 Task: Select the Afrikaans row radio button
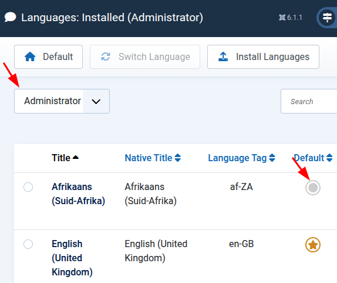coord(28,187)
